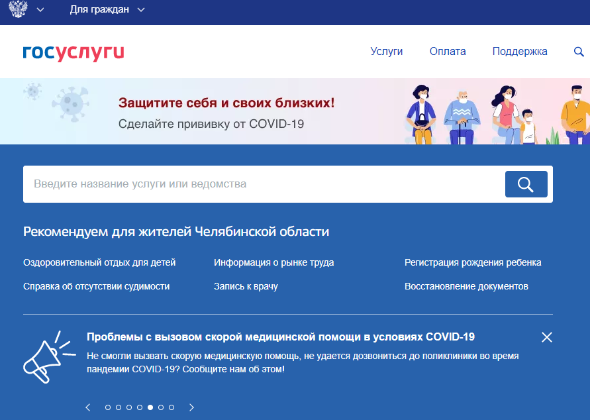Viewport: 590px width, 420px height.
Task: Select the first carousel dot
Action: 108,407
